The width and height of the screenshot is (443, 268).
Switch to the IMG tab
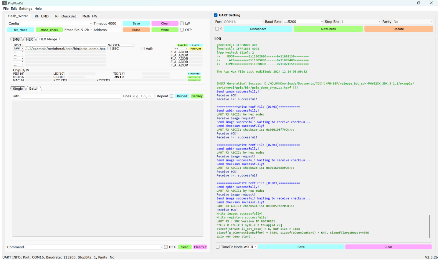tap(16, 39)
